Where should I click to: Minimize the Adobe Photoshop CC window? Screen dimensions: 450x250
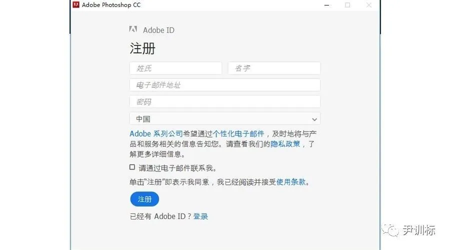[326, 5]
